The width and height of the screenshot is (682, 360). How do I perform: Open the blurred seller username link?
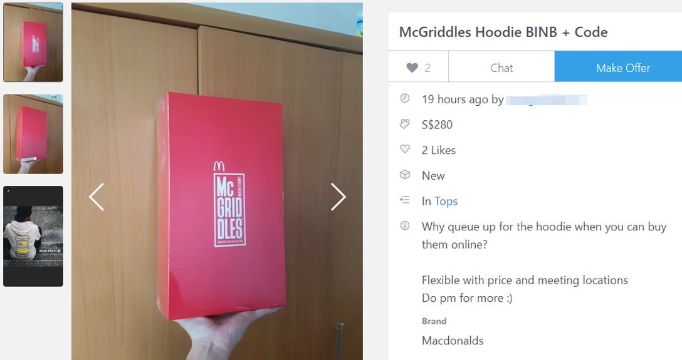click(547, 100)
